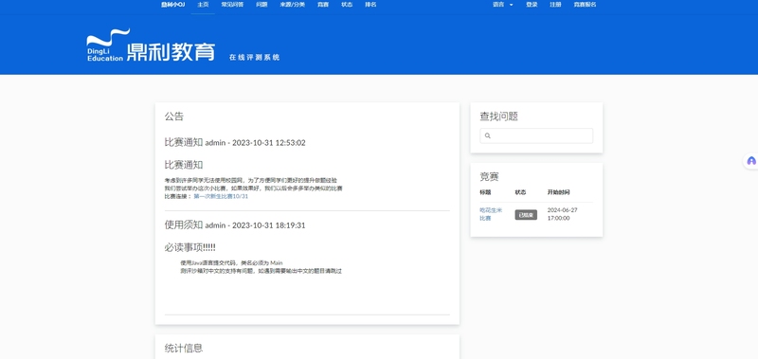
Task: Click the 统计信息 section heading
Action: (x=184, y=348)
